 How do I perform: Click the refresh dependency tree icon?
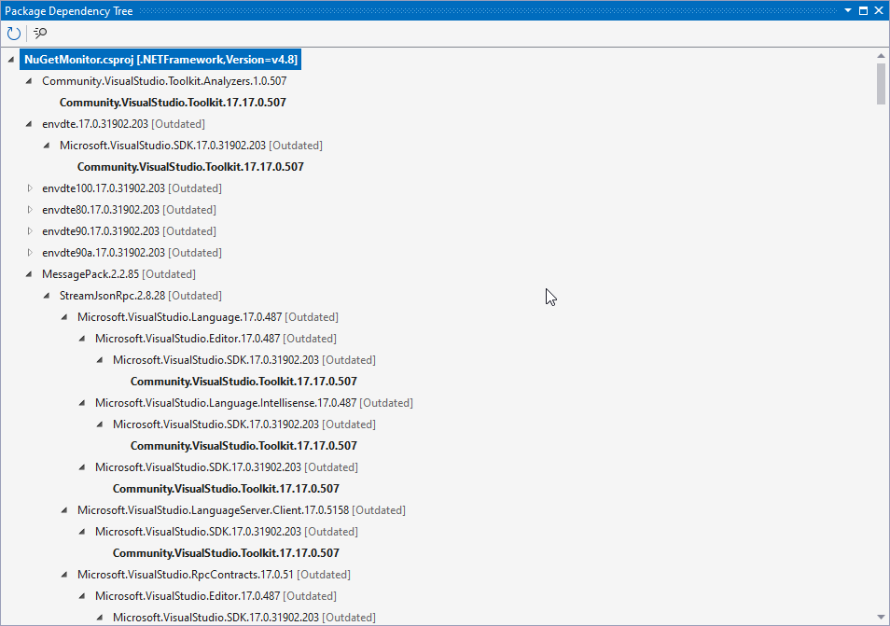point(14,34)
